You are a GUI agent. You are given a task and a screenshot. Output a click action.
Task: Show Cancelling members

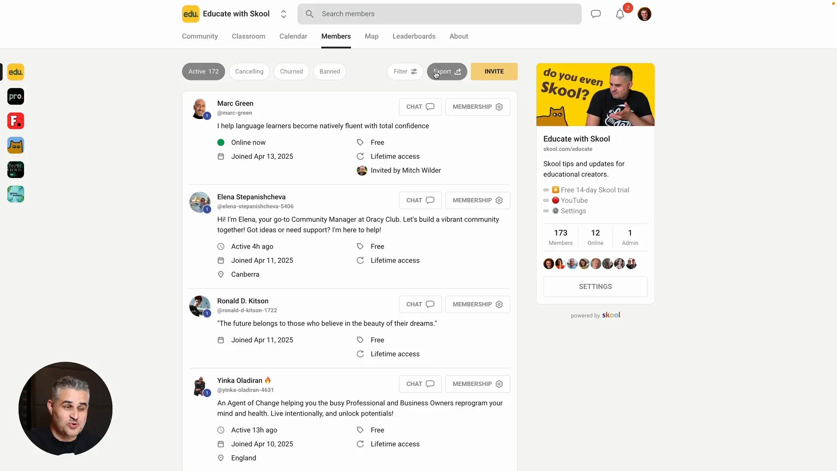click(249, 72)
